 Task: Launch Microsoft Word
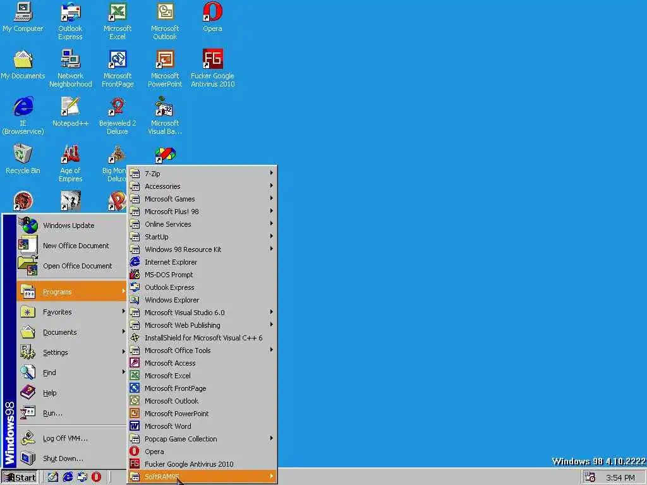click(202, 426)
